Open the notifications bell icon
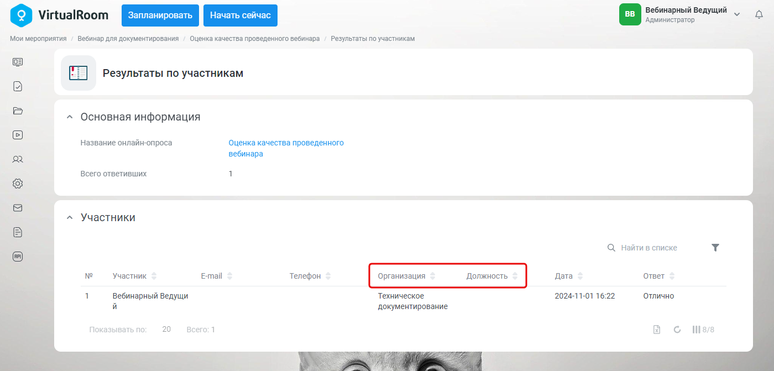 tap(759, 15)
